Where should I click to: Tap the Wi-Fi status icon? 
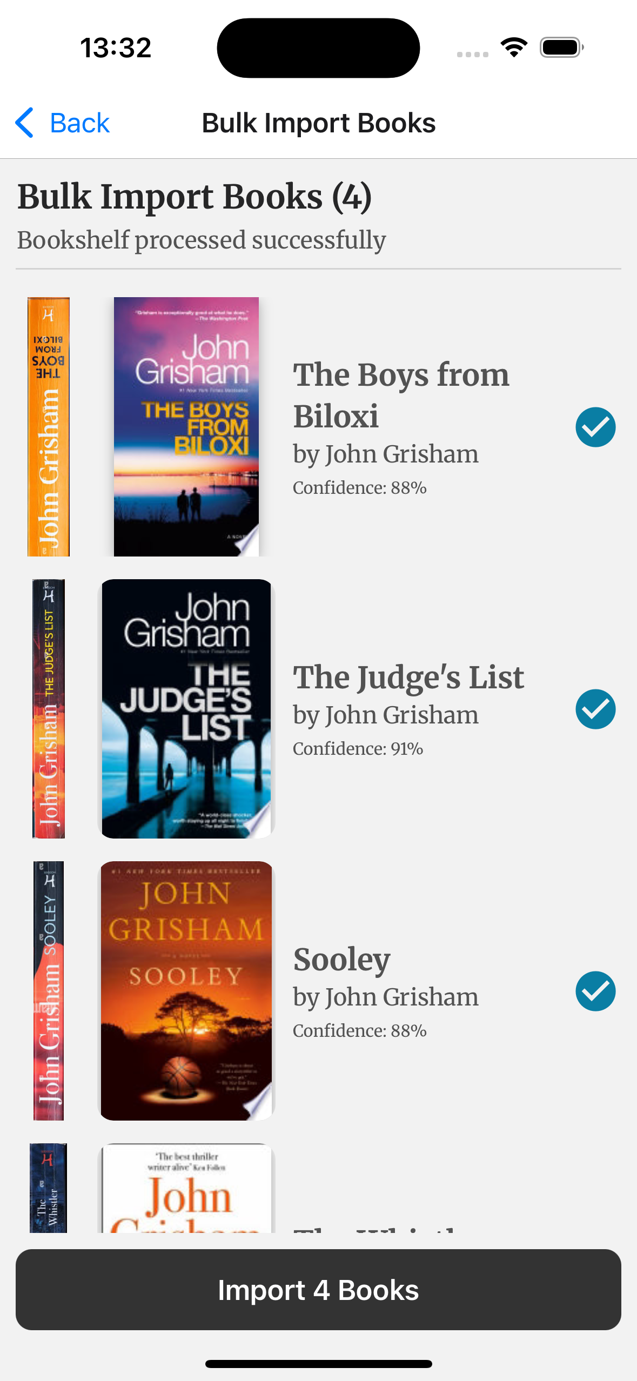[x=514, y=48]
